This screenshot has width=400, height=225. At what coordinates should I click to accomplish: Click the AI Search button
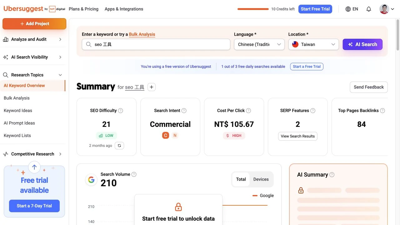coord(362,44)
